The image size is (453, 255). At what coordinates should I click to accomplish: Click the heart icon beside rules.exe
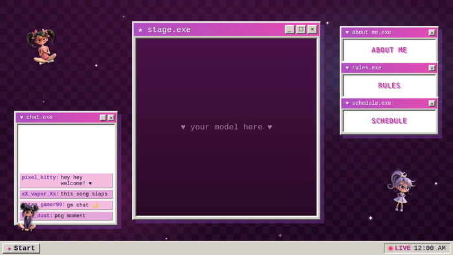point(348,68)
